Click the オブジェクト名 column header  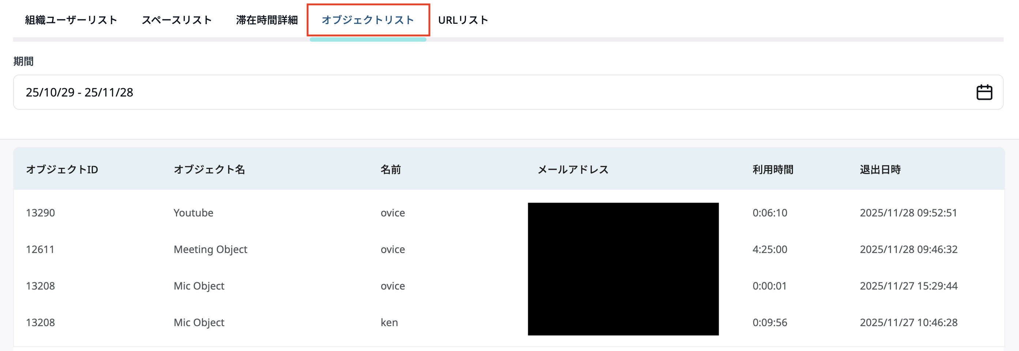(209, 170)
